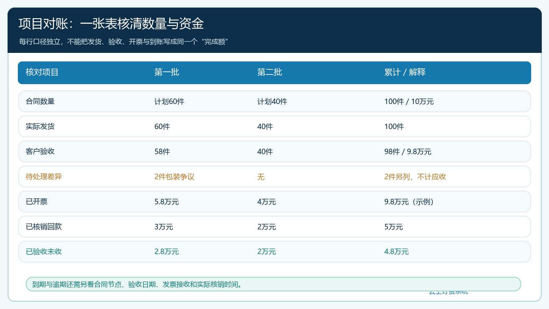Select the 98件 / 9.8万元 cell

point(408,152)
